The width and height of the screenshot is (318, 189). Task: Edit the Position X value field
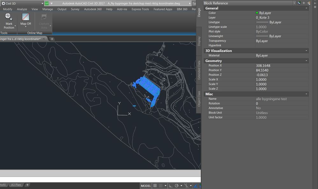[x=282, y=66]
